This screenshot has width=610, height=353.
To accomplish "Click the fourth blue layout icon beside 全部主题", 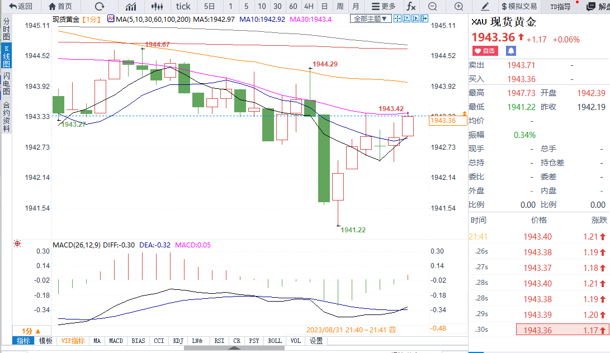I will coord(424,18).
